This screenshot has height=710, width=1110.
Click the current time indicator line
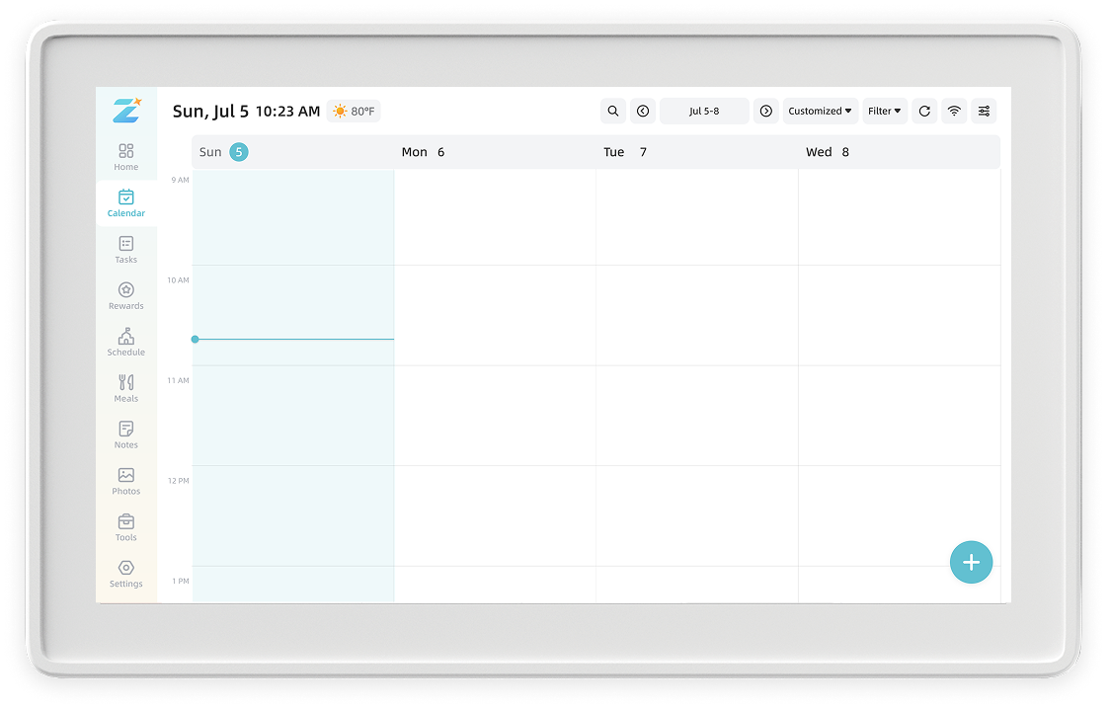pyautogui.click(x=293, y=340)
